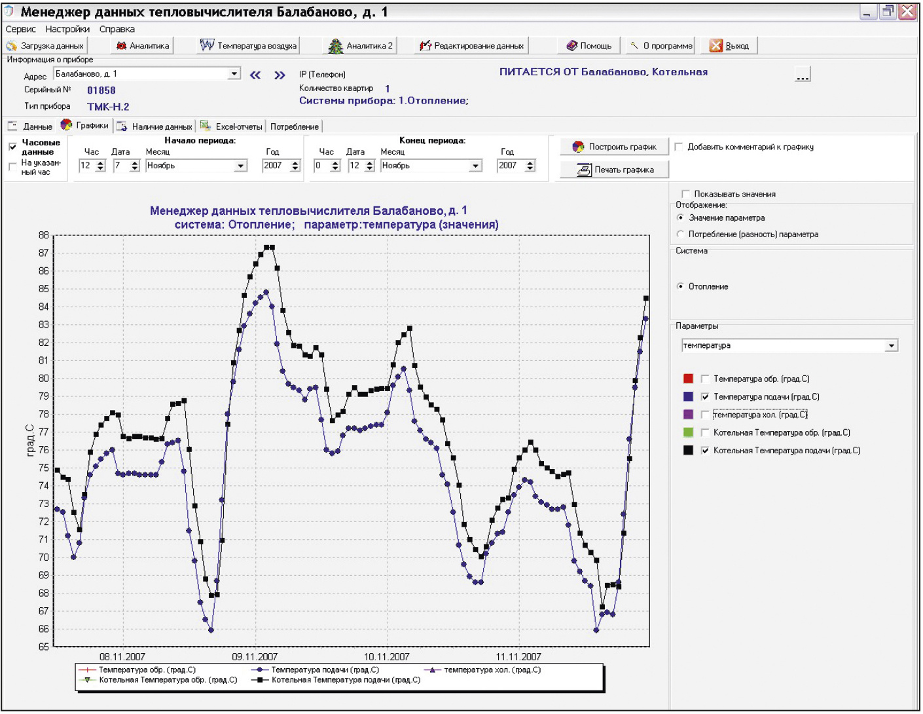923x714 pixels.
Task: Toggle На указанный час checkbox
Action: (12, 167)
